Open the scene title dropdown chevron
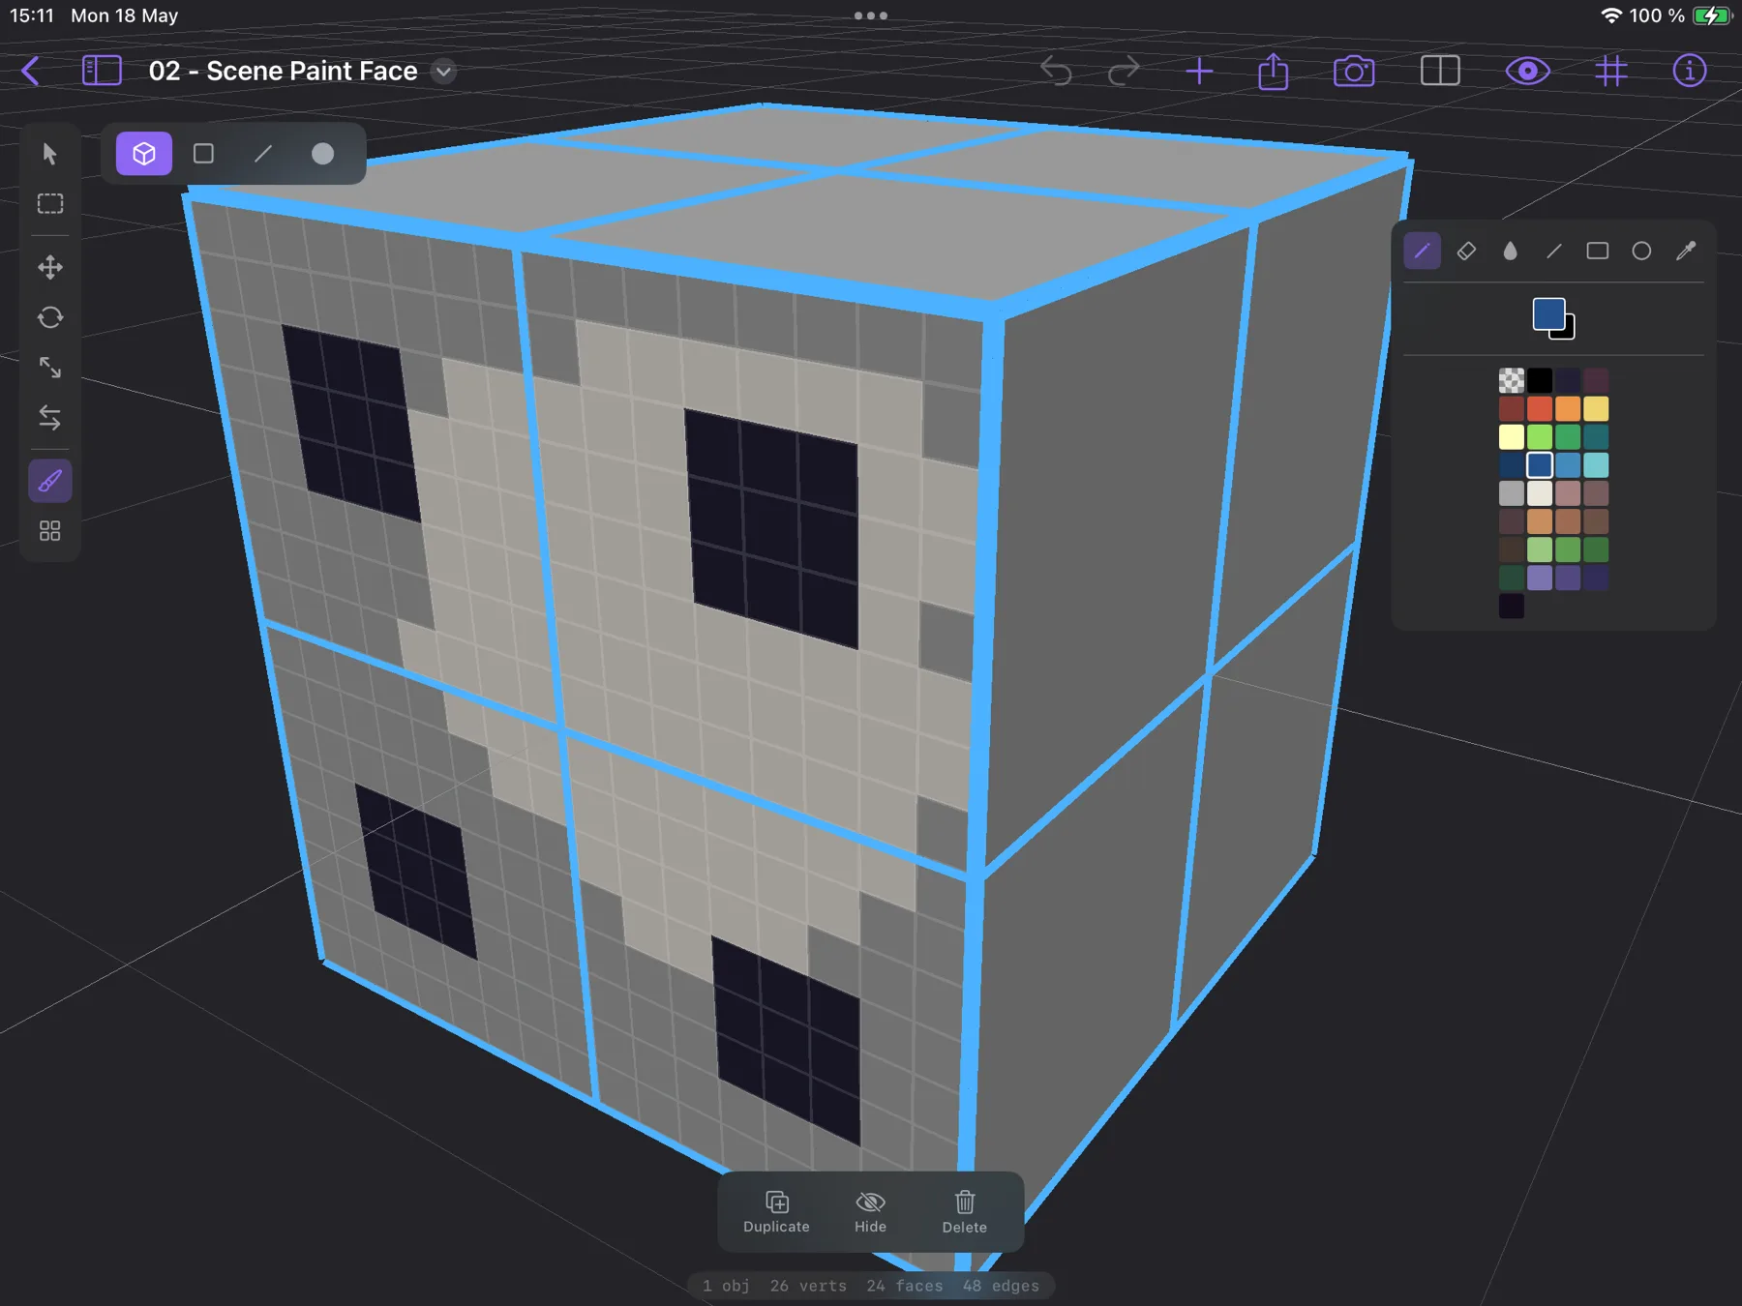1742x1306 pixels. tap(443, 72)
